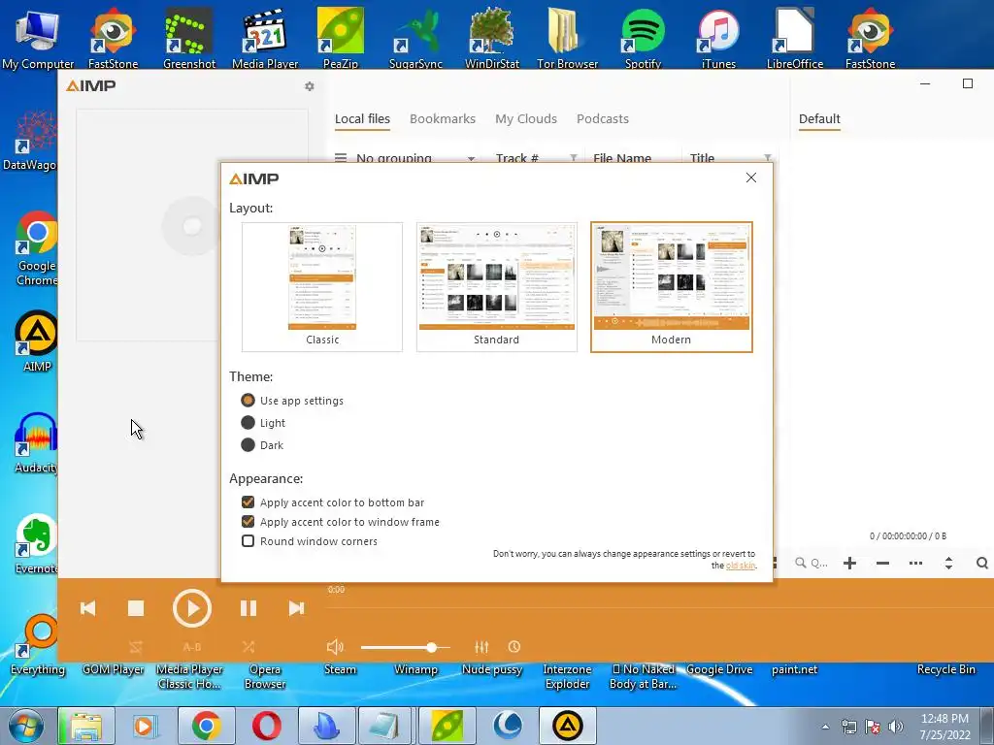
Task: Open the Spotify desktop shortcut
Action: pyautogui.click(x=643, y=37)
